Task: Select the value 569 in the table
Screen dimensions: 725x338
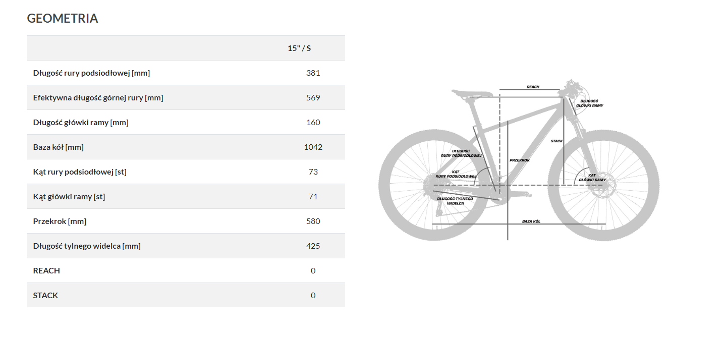Action: [313, 97]
